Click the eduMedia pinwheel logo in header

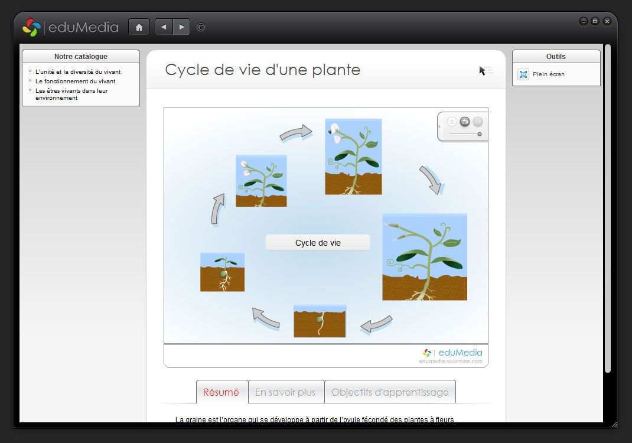(31, 27)
